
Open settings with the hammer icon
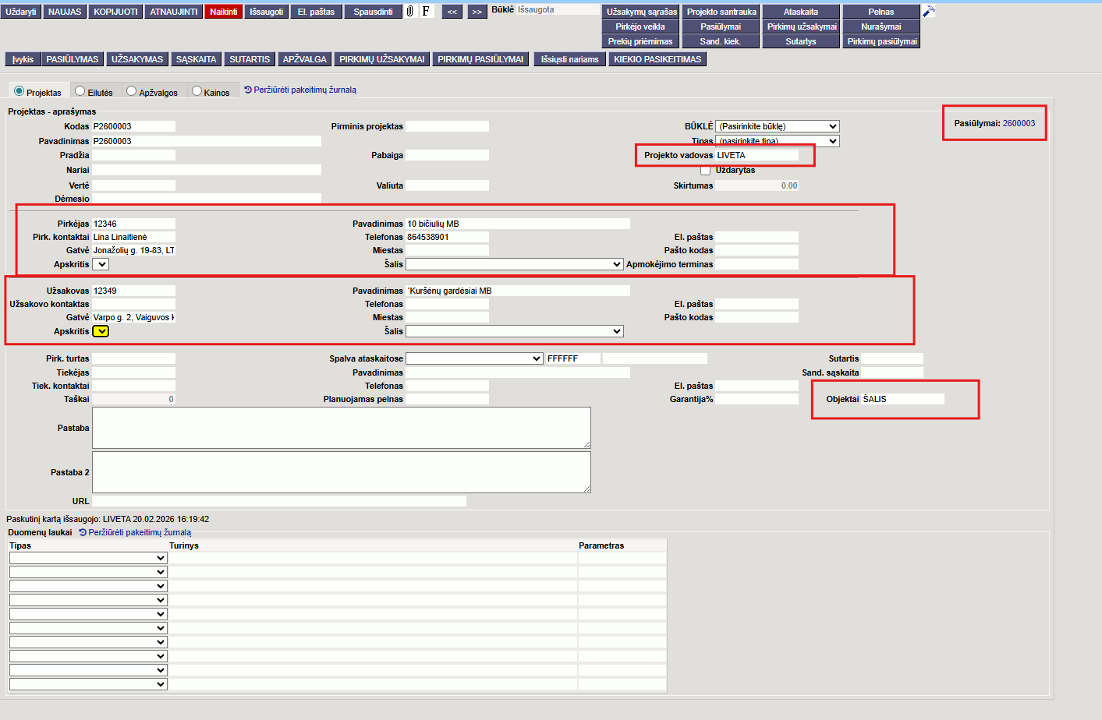pos(928,12)
